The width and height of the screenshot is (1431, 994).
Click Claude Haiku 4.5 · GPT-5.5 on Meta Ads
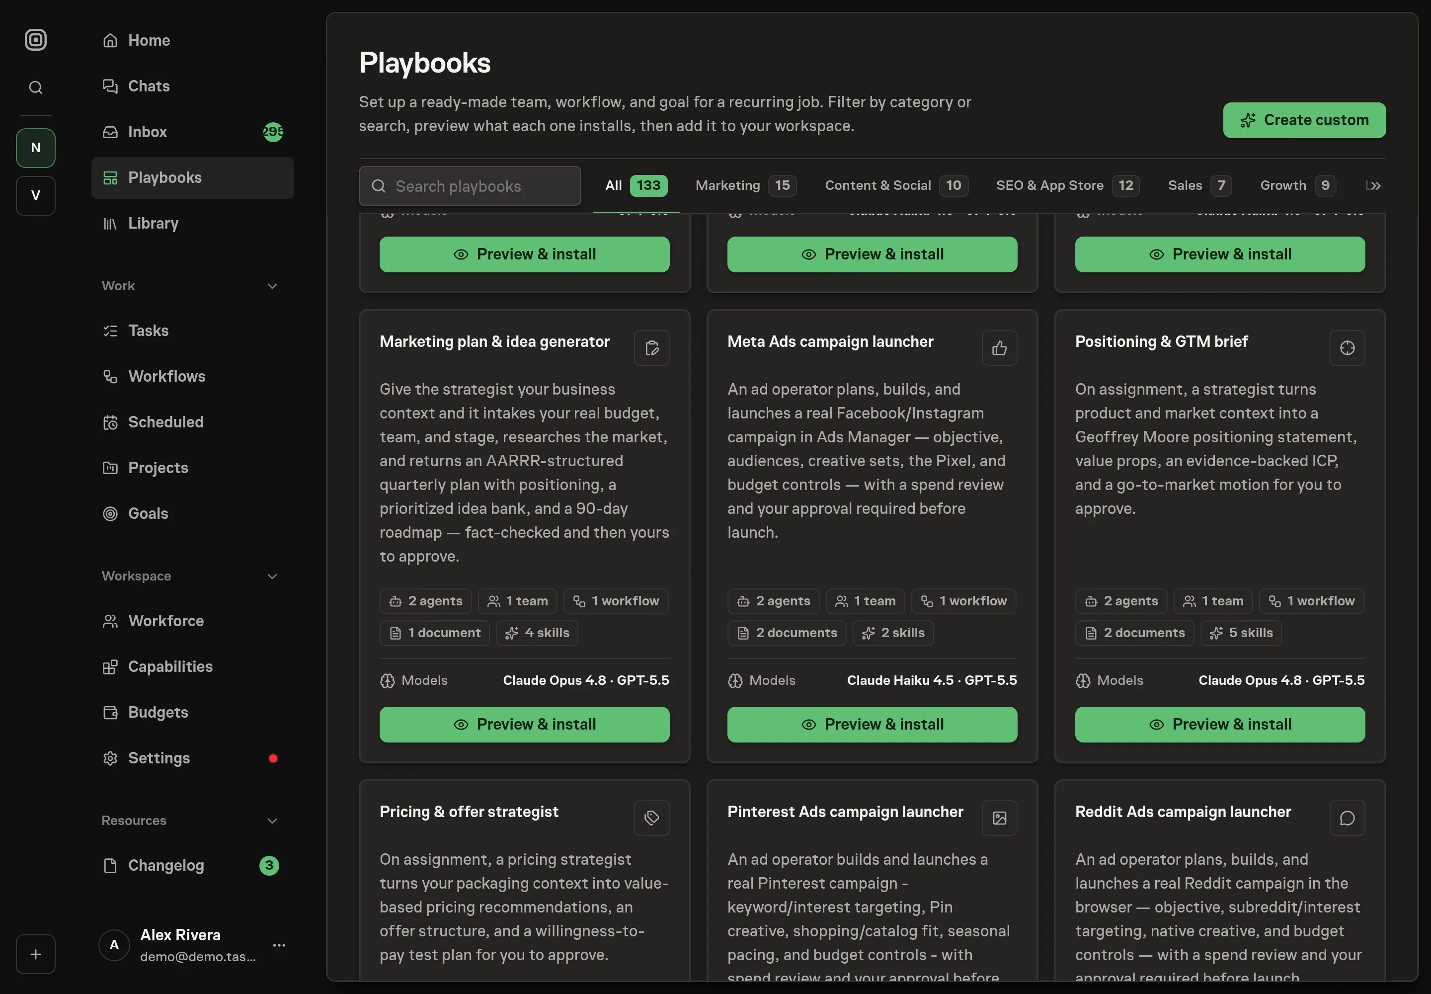pos(932,680)
